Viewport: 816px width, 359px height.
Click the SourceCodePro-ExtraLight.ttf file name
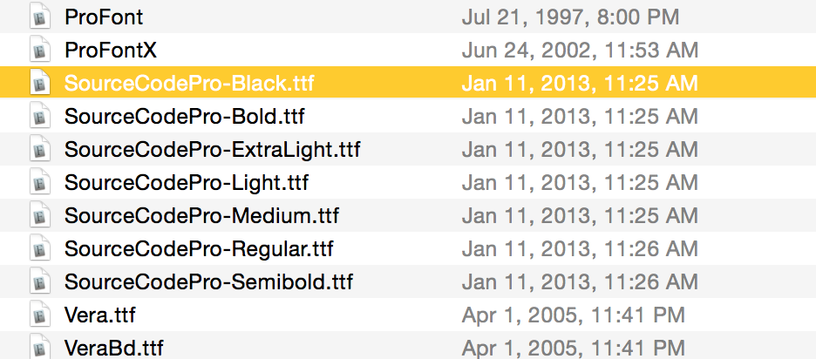tap(213, 150)
